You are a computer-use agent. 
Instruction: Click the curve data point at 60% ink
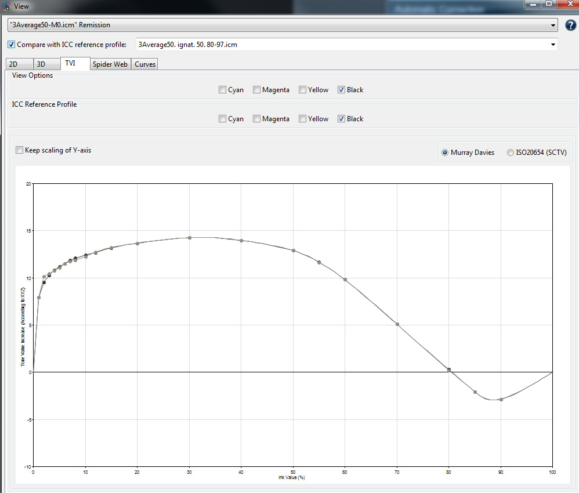point(345,280)
